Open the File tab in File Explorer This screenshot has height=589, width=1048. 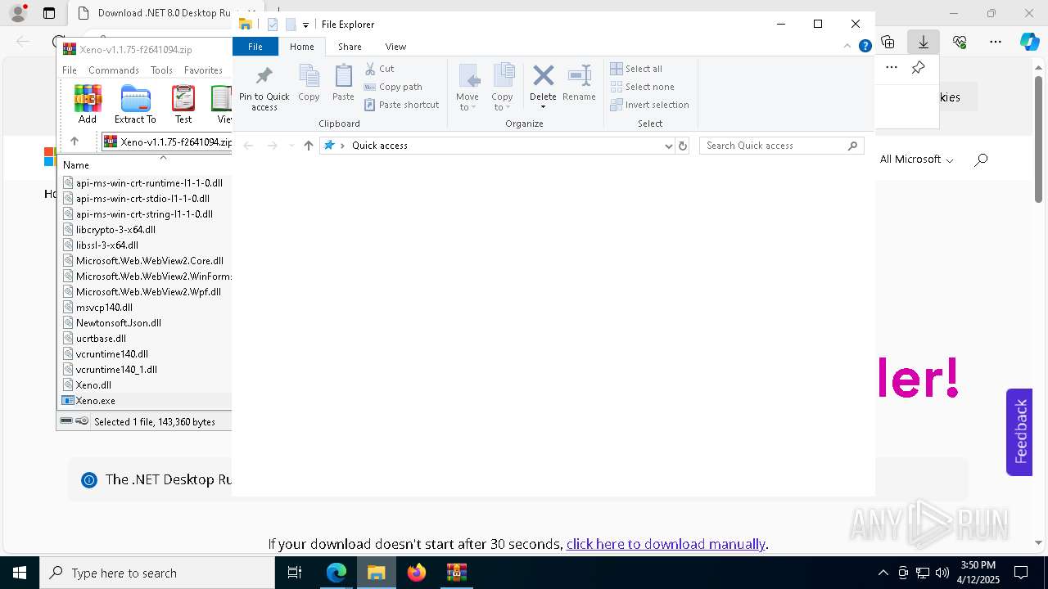pos(255,47)
